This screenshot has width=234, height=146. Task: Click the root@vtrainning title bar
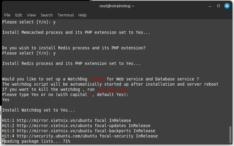[117, 6]
